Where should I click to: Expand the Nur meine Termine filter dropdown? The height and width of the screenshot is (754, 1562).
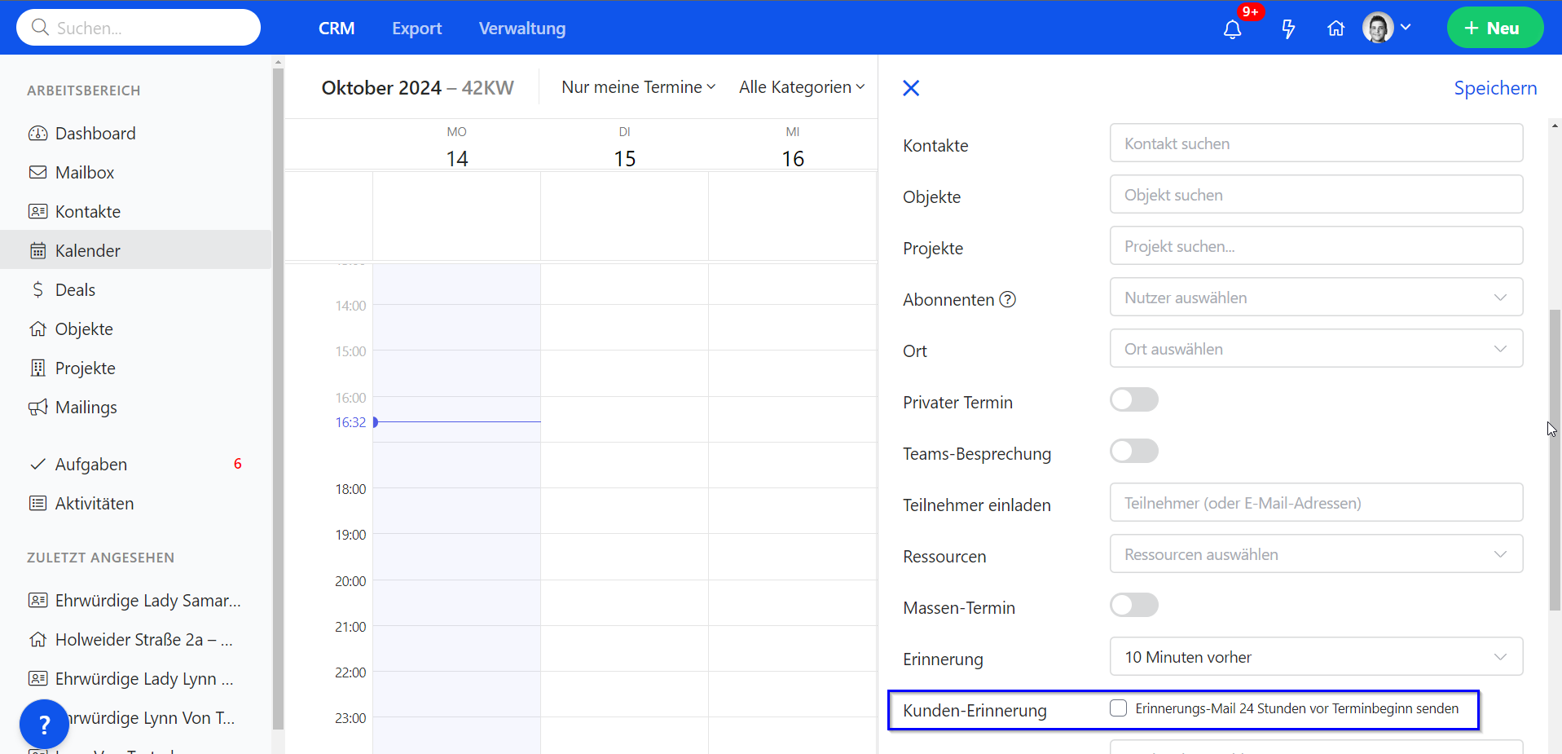(638, 87)
